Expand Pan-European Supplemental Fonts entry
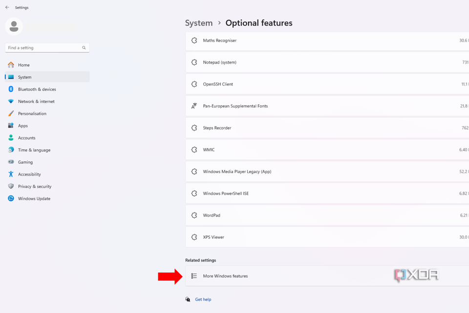This screenshot has height=313, width=469. point(327,106)
